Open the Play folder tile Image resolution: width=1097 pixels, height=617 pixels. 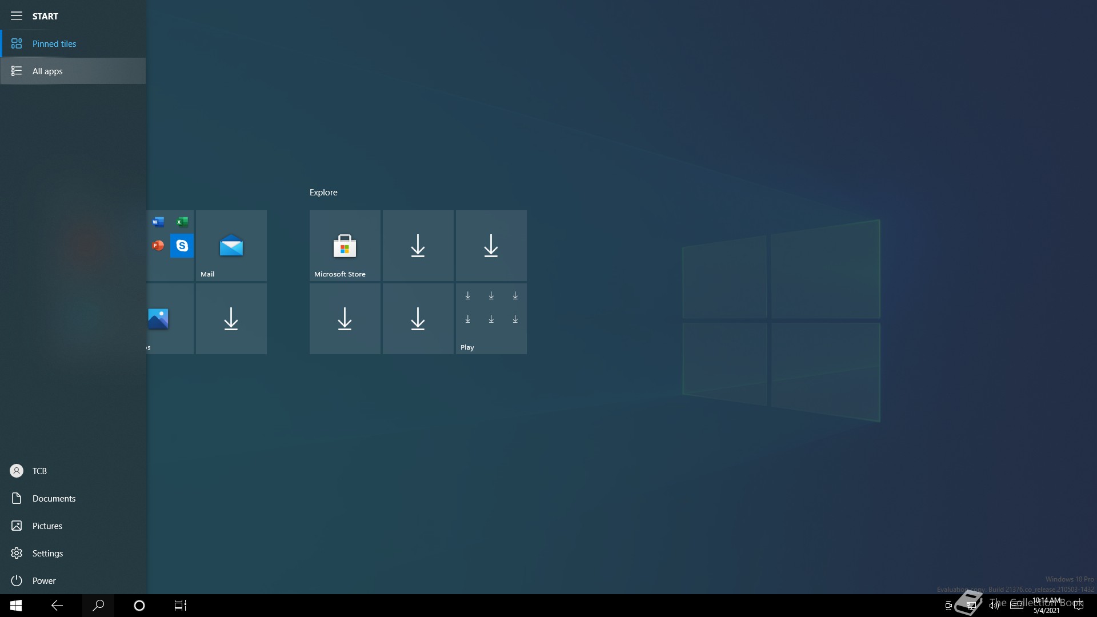click(491, 319)
